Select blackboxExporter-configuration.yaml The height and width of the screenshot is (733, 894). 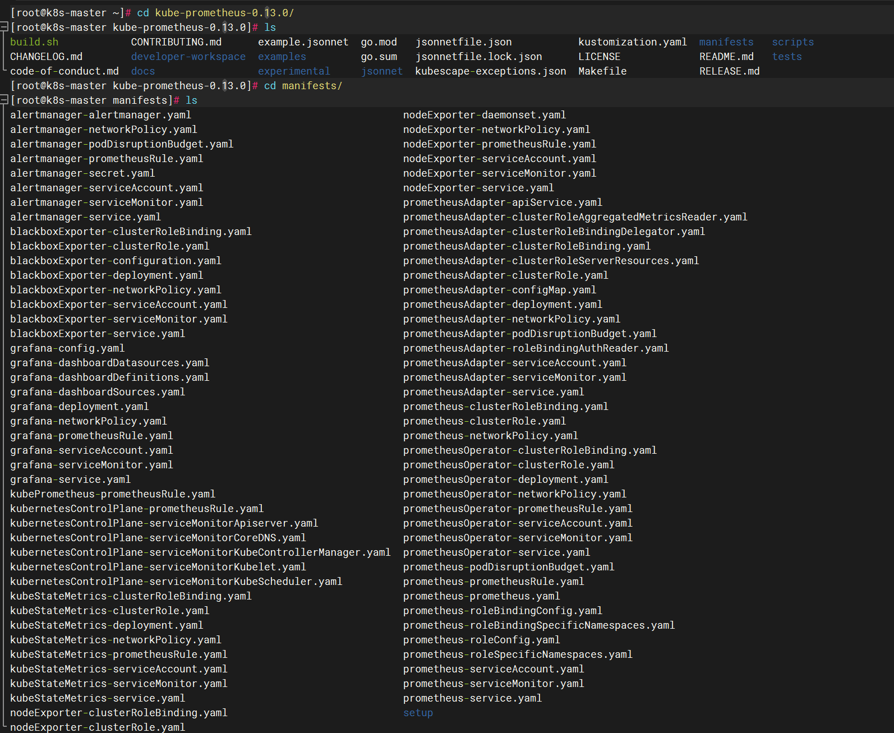(116, 261)
